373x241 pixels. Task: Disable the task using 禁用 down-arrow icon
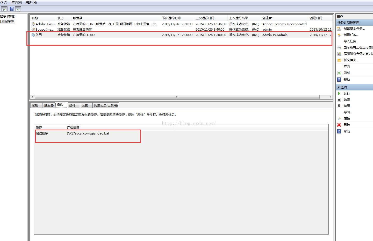[x=339, y=106]
